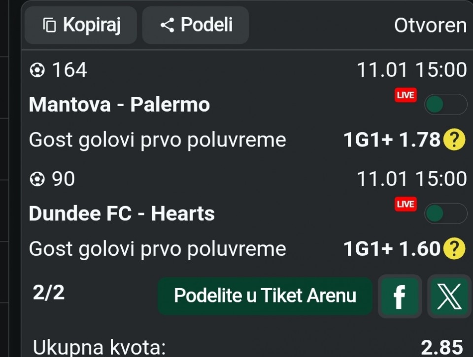473x357 pixels.
Task: Tap the LIVE badge for Dundee FC - Hearts
Action: point(405,204)
